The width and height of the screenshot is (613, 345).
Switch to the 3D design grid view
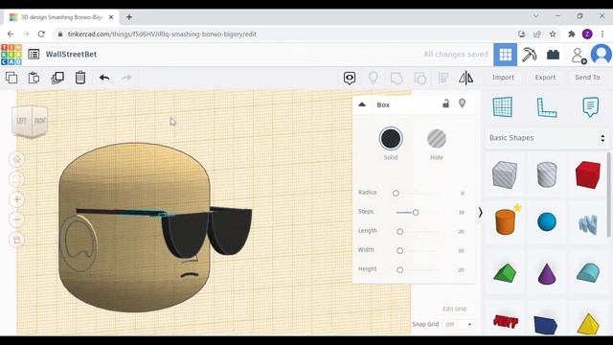505,55
